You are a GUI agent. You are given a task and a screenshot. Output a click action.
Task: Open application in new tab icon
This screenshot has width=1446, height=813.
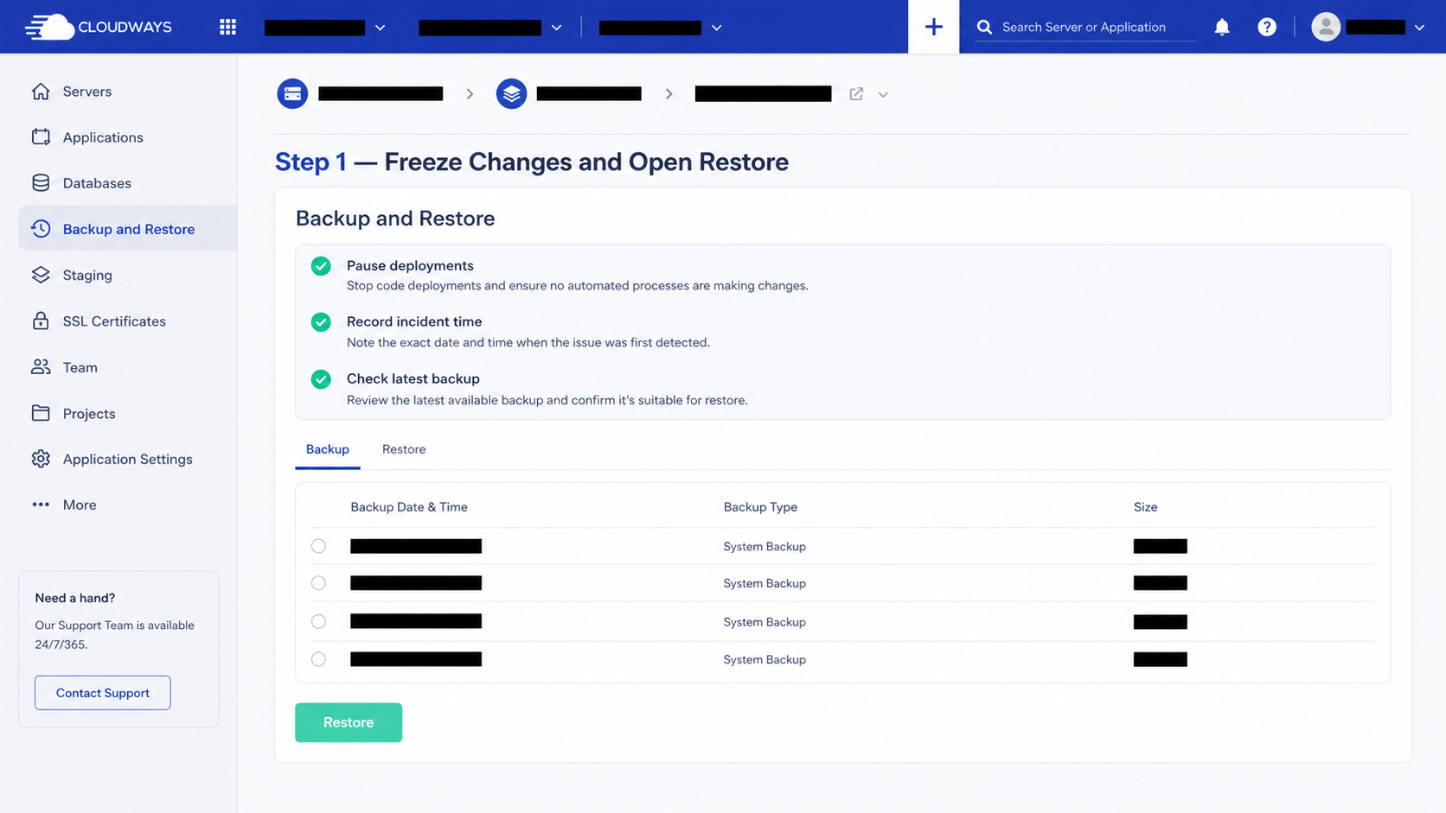[x=856, y=93]
